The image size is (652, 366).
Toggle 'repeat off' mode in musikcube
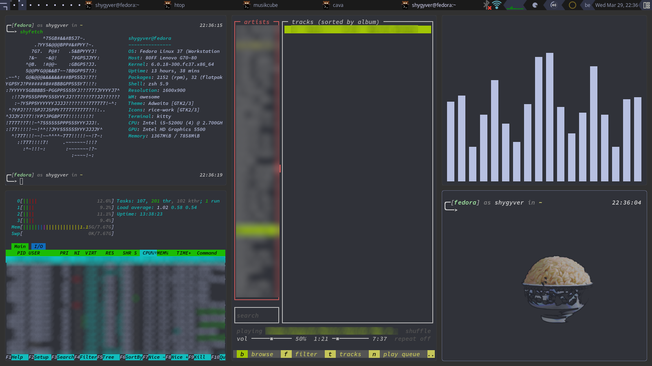pyautogui.click(x=412, y=339)
